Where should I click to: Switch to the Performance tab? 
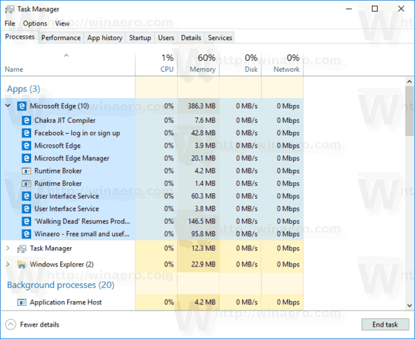pyautogui.click(x=61, y=38)
